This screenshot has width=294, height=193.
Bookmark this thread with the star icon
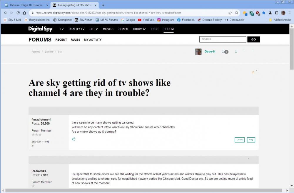click(253, 72)
